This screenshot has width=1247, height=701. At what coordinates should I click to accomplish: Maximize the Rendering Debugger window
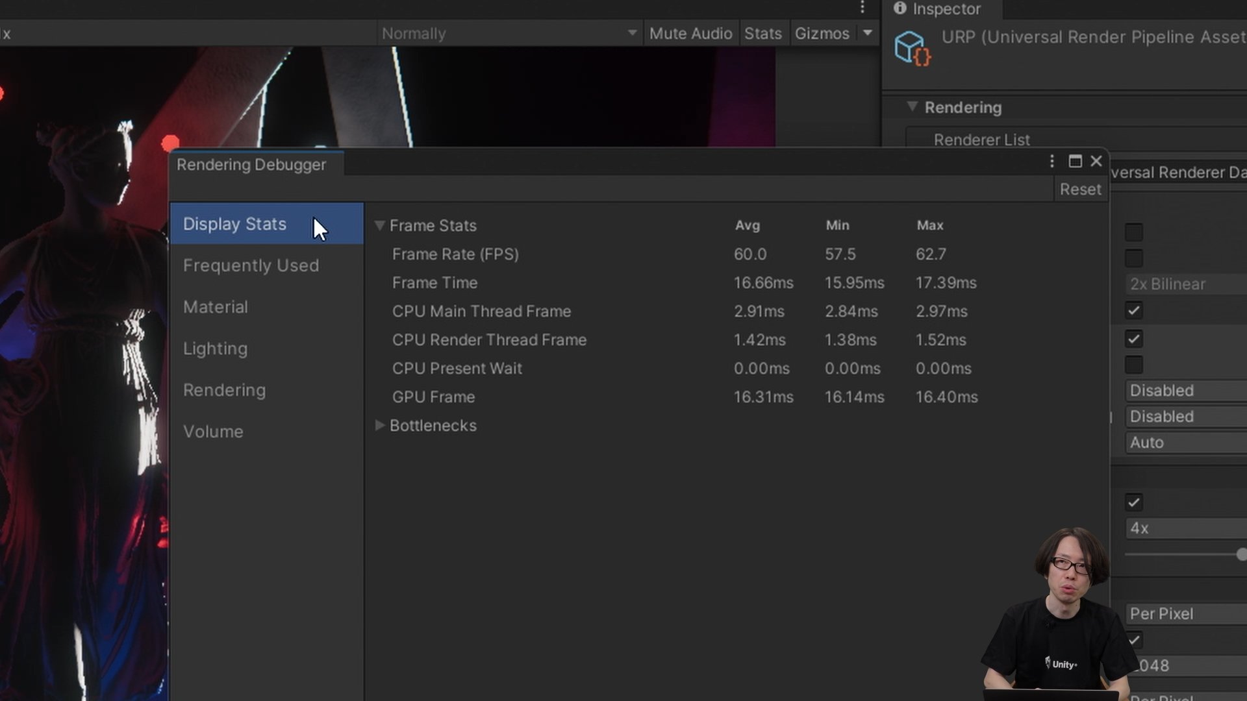coord(1075,162)
